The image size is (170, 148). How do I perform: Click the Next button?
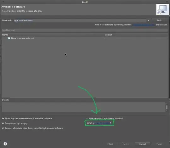coord(126,144)
